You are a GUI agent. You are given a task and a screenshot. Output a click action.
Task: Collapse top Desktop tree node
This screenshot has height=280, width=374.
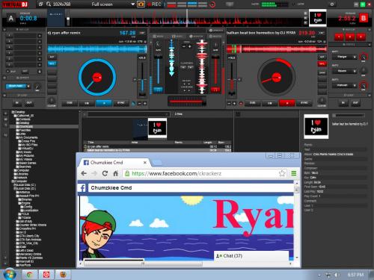coord(13,112)
